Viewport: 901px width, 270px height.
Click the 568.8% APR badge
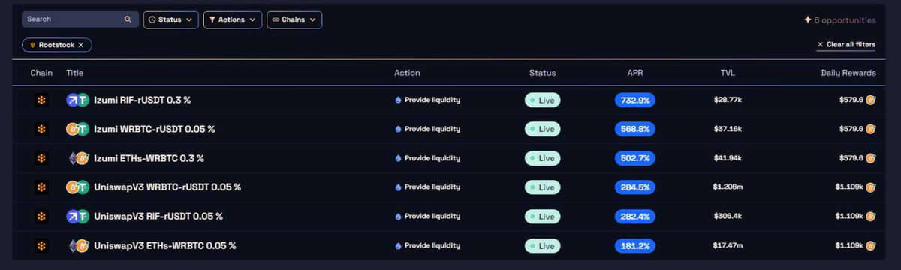click(x=635, y=129)
